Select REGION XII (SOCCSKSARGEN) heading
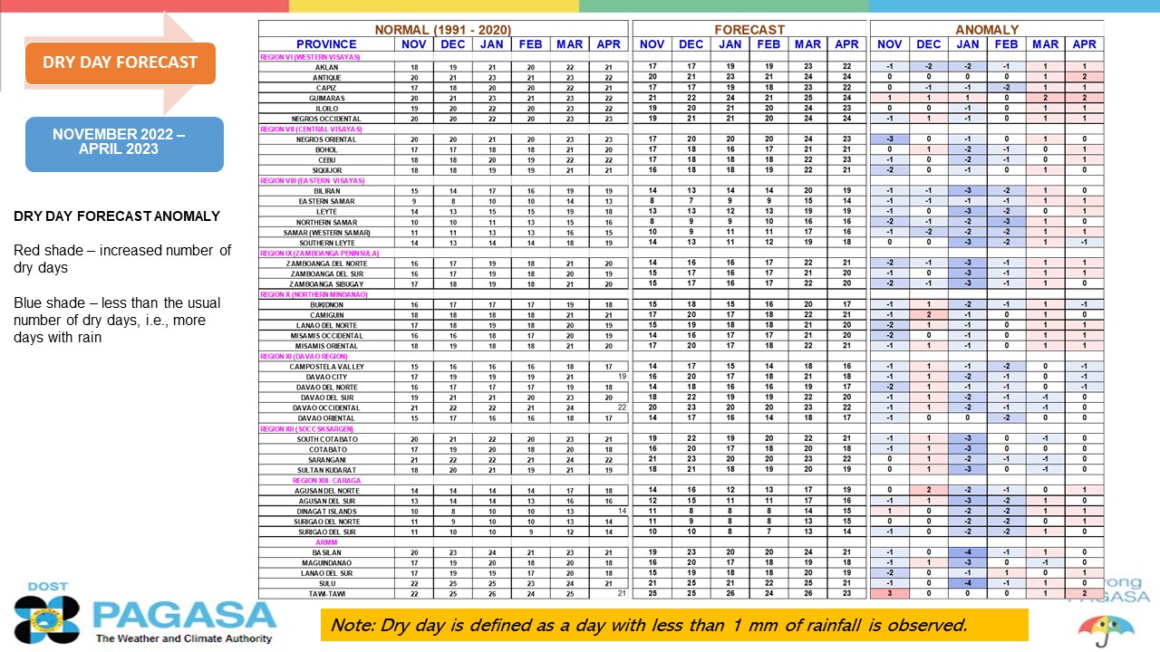Screen dimensions: 1160x652 point(308,428)
